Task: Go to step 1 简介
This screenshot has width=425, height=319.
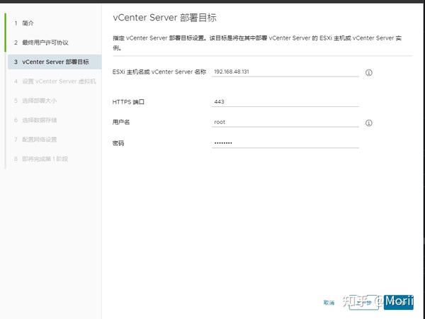Action: [24, 23]
